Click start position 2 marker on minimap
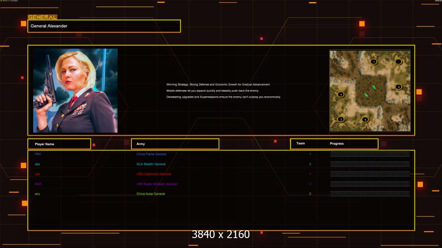442x248 pixels. [341, 119]
